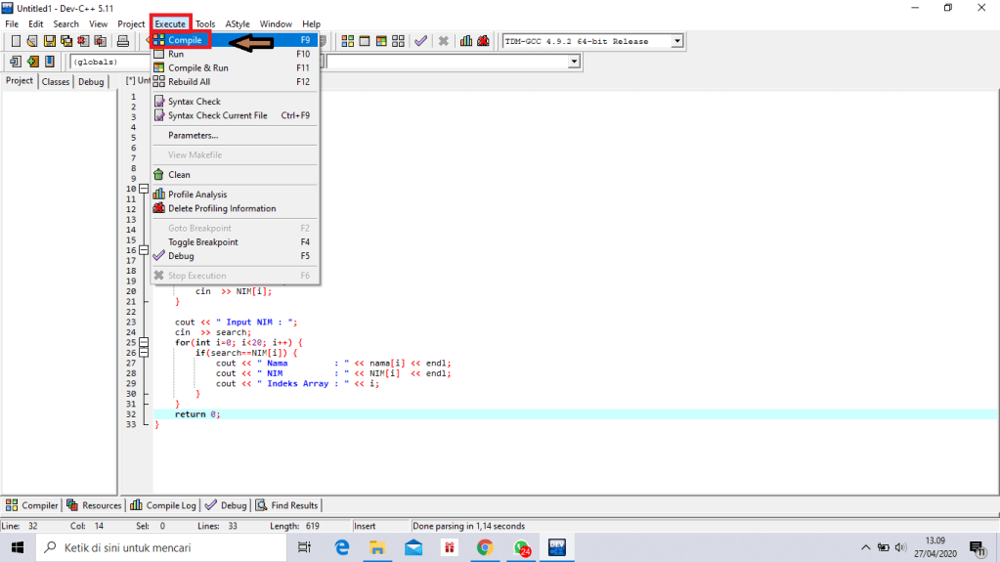
Task: Click the Debug checkmark toolbar icon
Action: [x=420, y=41]
